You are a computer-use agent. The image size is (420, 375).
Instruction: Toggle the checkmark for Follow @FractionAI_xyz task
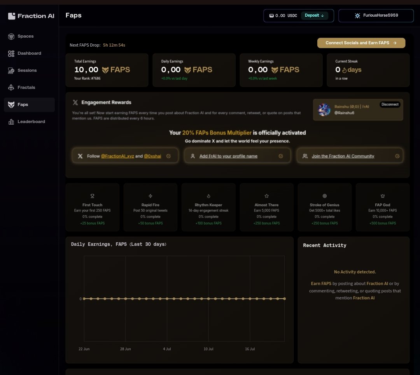pos(168,156)
